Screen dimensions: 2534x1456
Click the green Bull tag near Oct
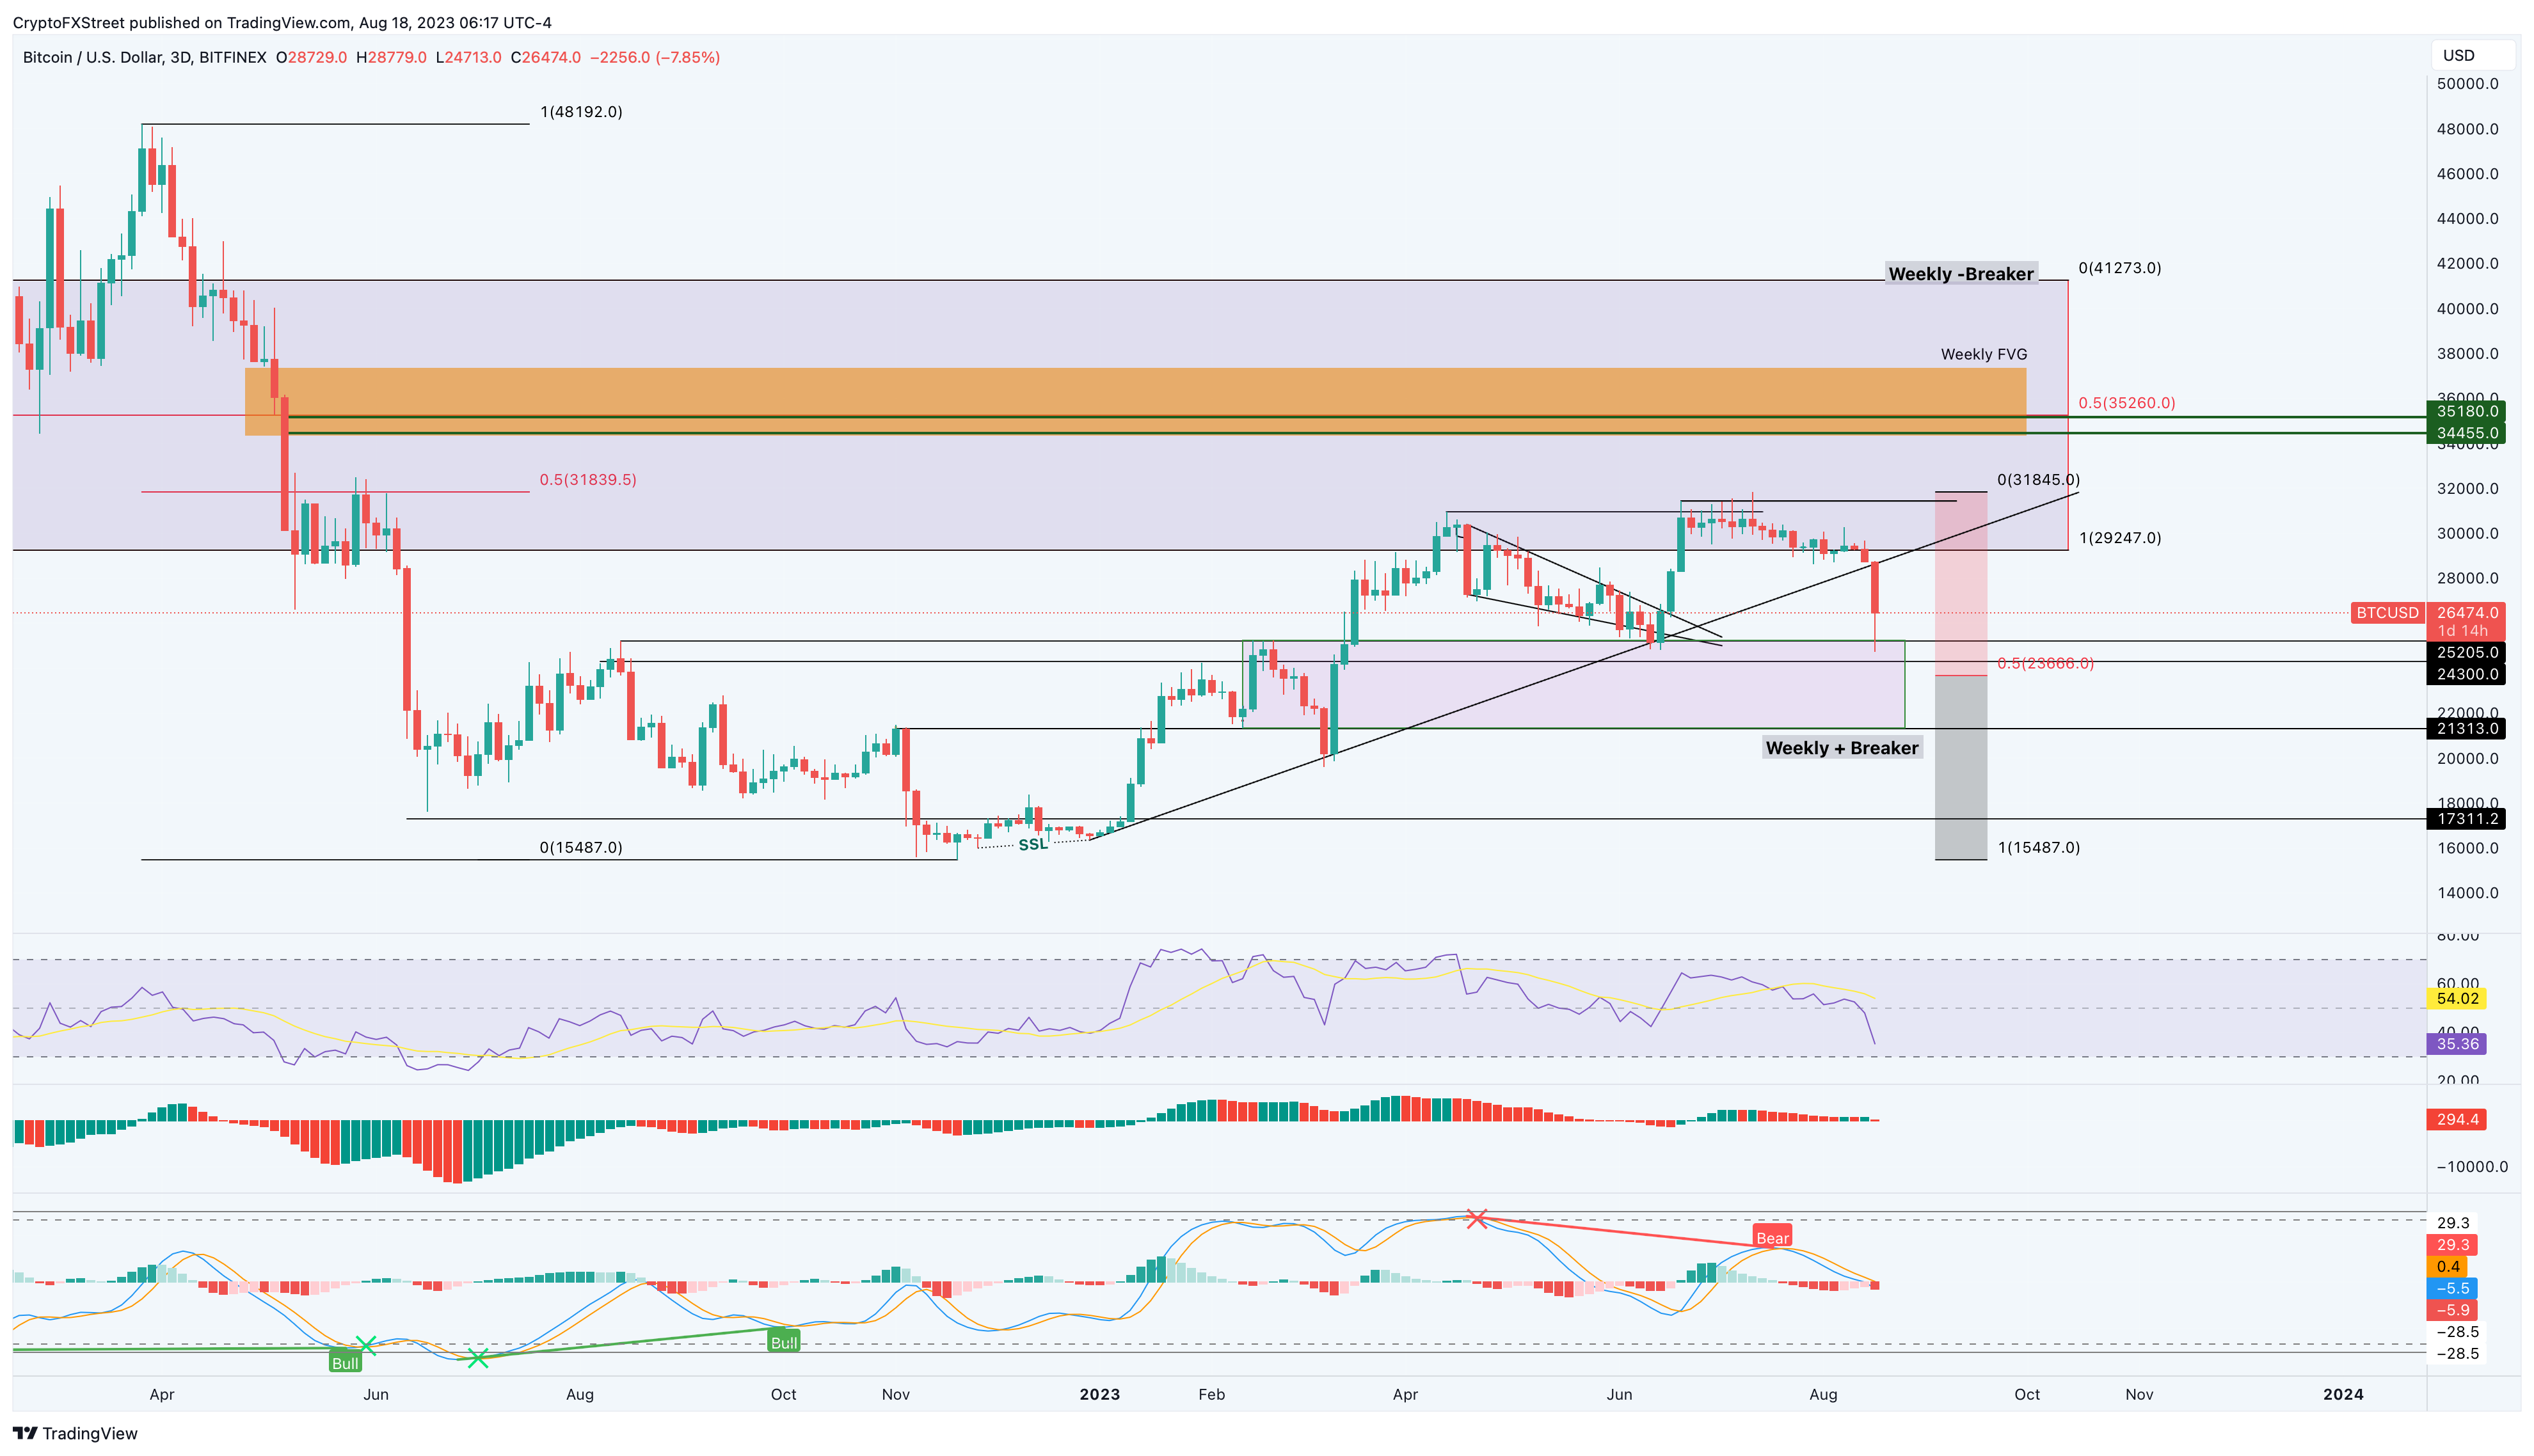tap(783, 1342)
